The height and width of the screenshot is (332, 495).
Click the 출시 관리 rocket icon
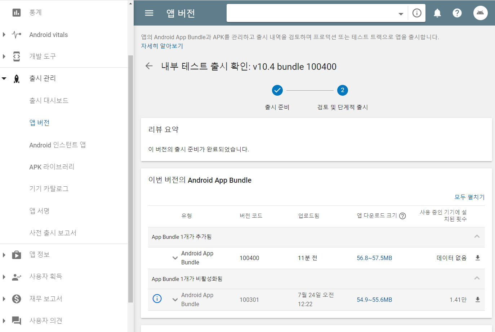click(x=17, y=79)
